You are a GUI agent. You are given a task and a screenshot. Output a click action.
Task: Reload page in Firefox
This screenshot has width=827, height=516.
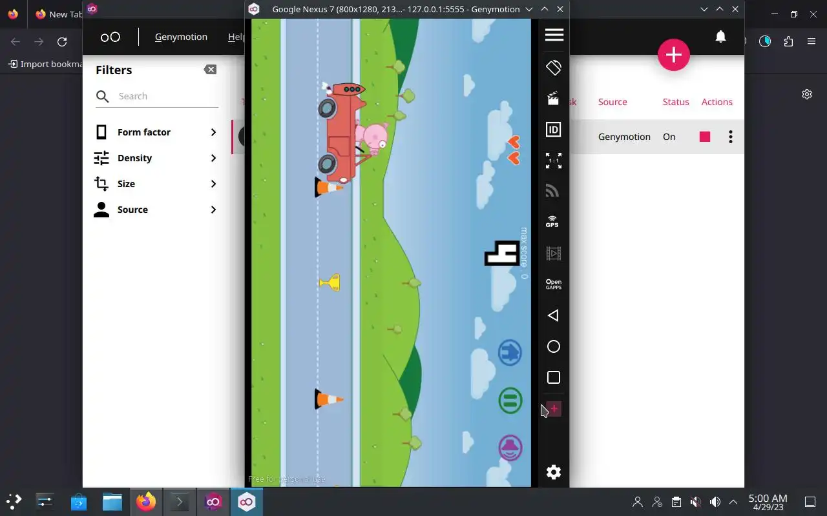[62, 42]
